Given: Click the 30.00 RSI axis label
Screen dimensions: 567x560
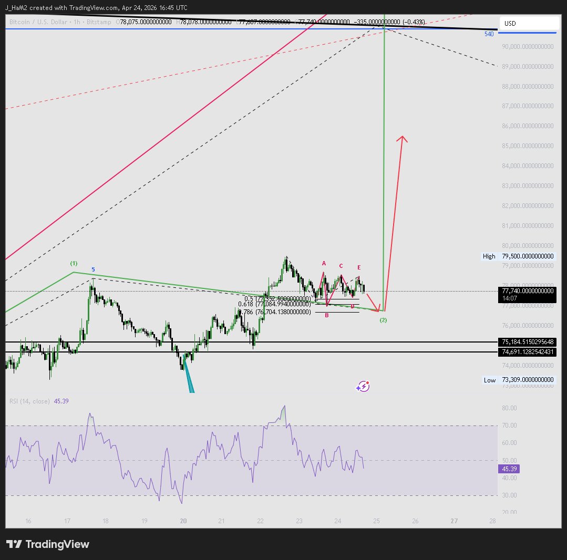Looking at the screenshot, I should tap(509, 495).
